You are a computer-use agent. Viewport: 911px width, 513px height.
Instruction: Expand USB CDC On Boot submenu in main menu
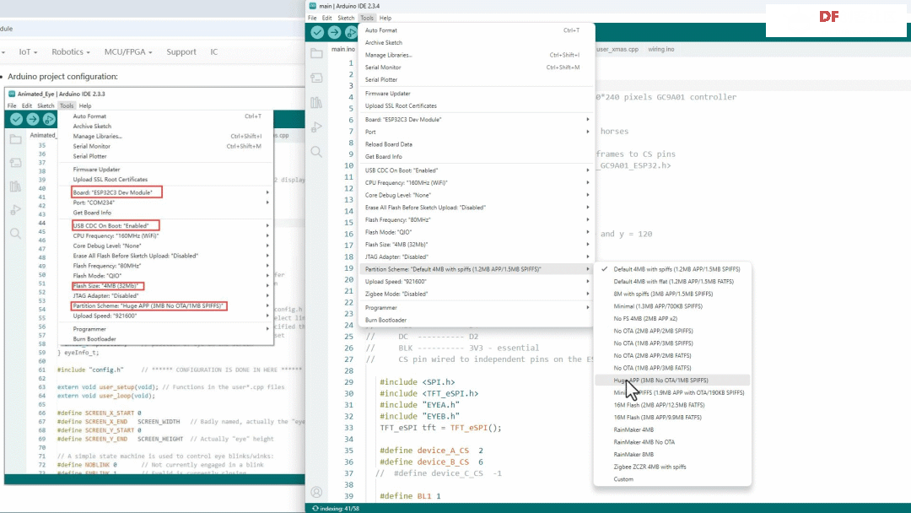pyautogui.click(x=477, y=170)
